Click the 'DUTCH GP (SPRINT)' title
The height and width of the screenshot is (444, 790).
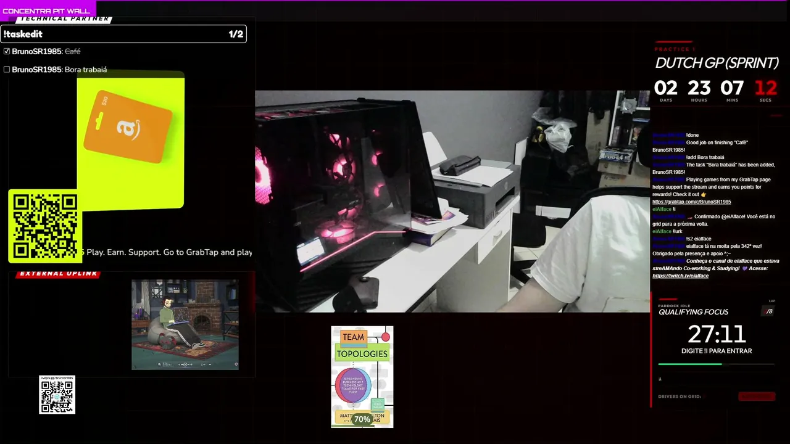tap(717, 63)
